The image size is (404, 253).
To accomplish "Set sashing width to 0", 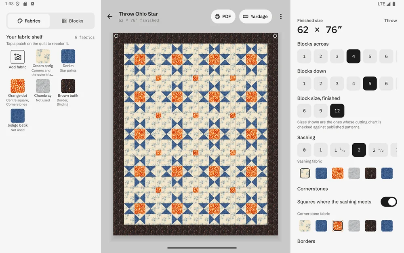I will (x=304, y=150).
